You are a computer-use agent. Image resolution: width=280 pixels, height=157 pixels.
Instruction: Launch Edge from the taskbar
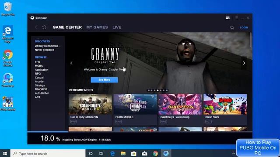tap(112, 154)
